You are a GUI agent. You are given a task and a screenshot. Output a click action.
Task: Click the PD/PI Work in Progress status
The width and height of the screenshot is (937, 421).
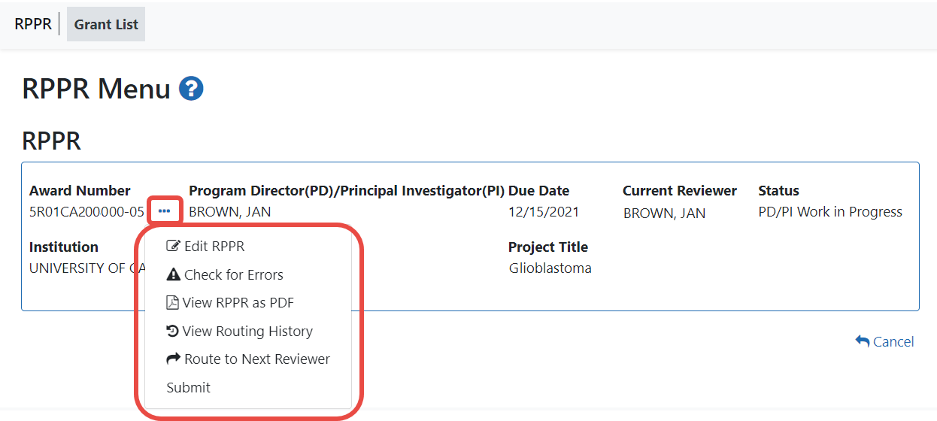click(x=830, y=212)
